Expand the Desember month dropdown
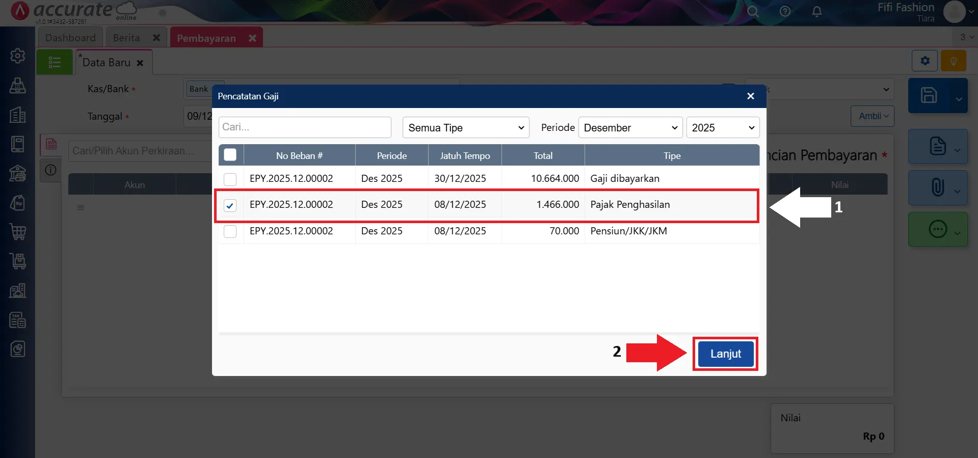978x458 pixels. click(x=630, y=128)
